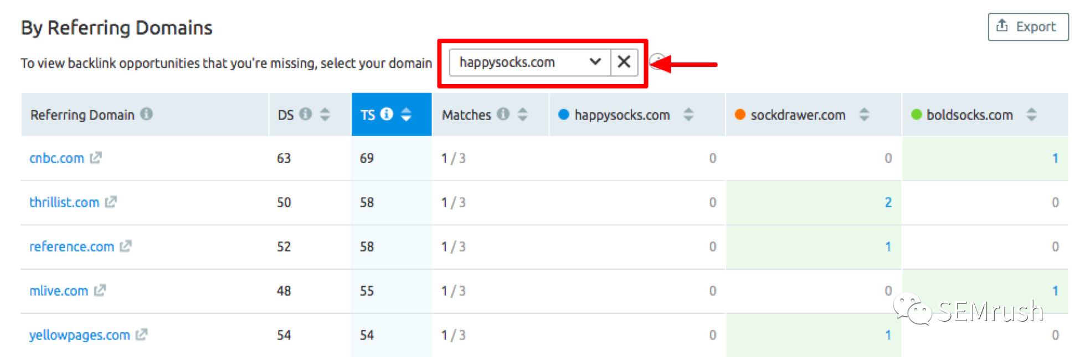This screenshot has width=1080, height=357.
Task: Clear selected domain with X button
Action: click(x=624, y=62)
